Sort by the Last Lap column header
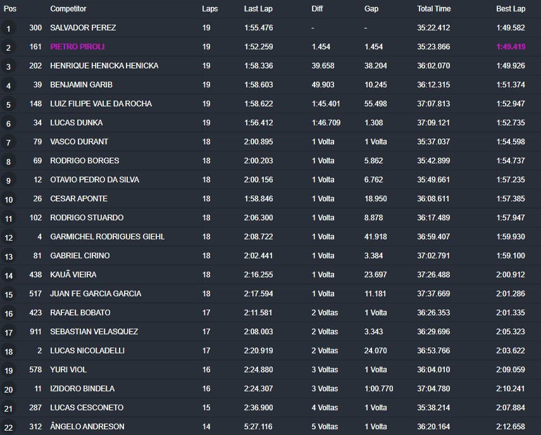The image size is (541, 435). tap(258, 9)
